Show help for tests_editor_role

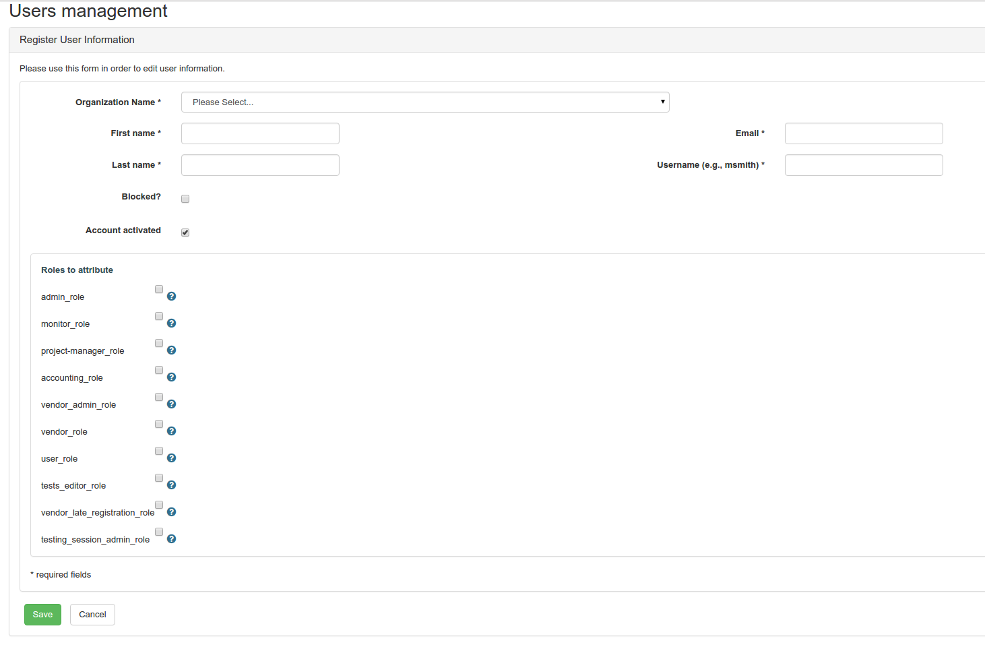172,485
